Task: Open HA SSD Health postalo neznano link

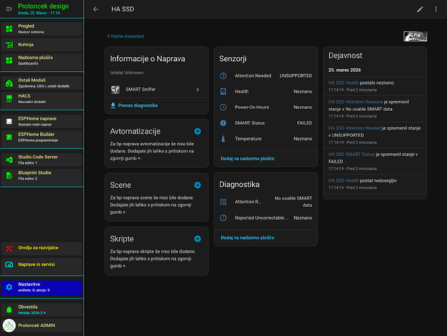Action: pyautogui.click(x=344, y=83)
